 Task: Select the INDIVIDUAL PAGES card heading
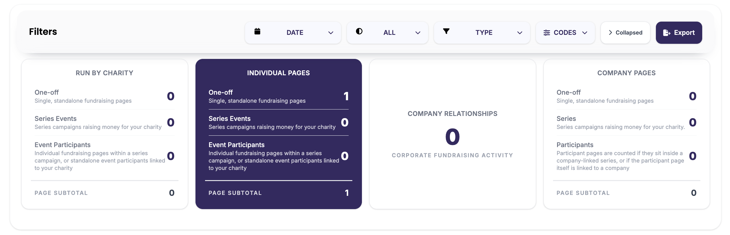(278, 73)
